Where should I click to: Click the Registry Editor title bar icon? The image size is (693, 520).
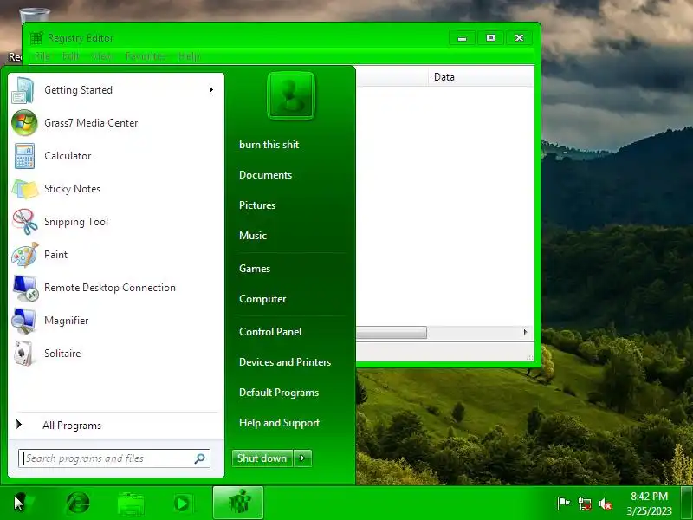pos(36,38)
